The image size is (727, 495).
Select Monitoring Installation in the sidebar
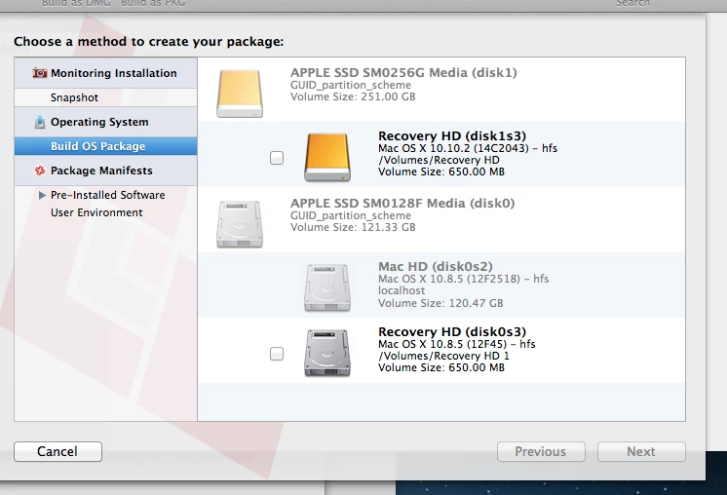click(105, 73)
